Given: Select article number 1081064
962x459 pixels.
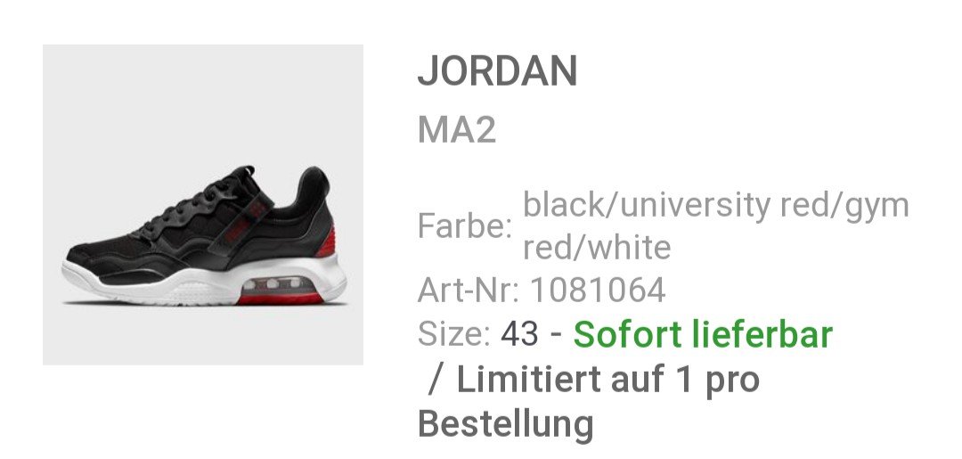Looking at the screenshot, I should [x=598, y=290].
